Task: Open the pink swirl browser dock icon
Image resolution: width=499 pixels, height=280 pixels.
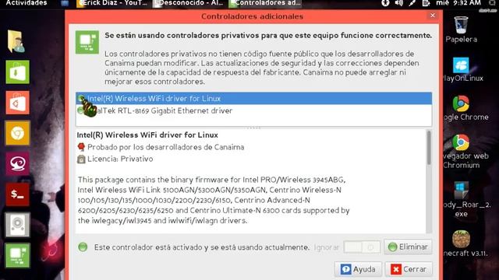Action: pyautogui.click(x=17, y=163)
